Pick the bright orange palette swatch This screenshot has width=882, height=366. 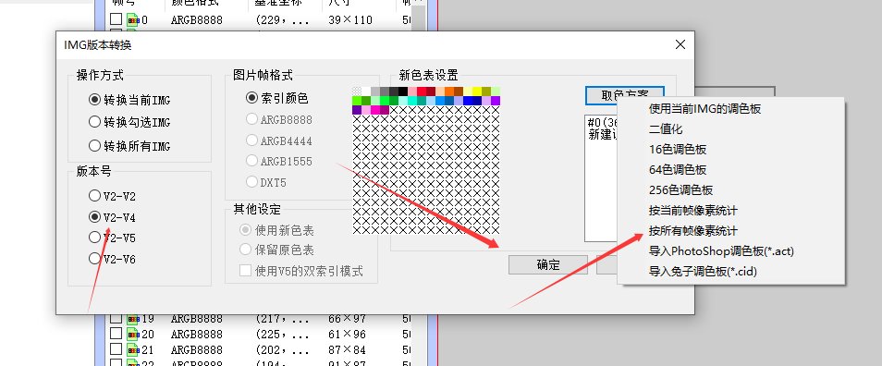(449, 91)
